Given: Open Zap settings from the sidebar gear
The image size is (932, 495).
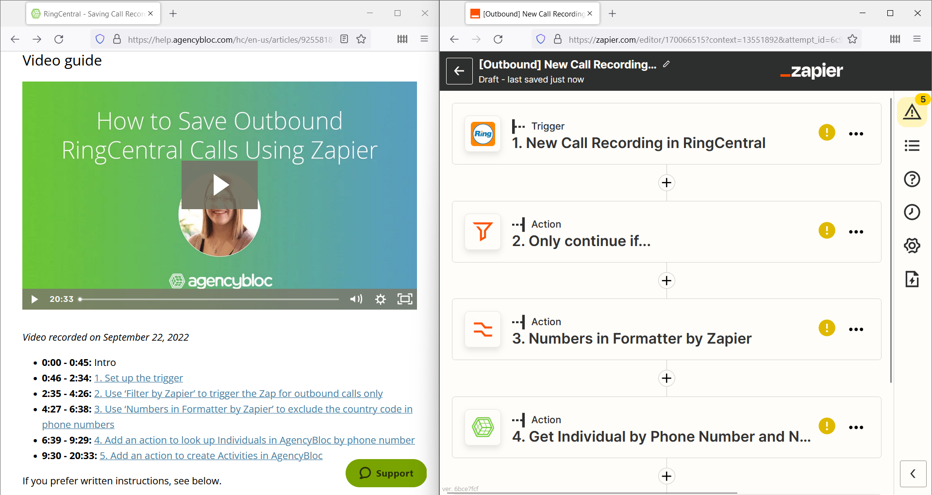Looking at the screenshot, I should tap(912, 245).
